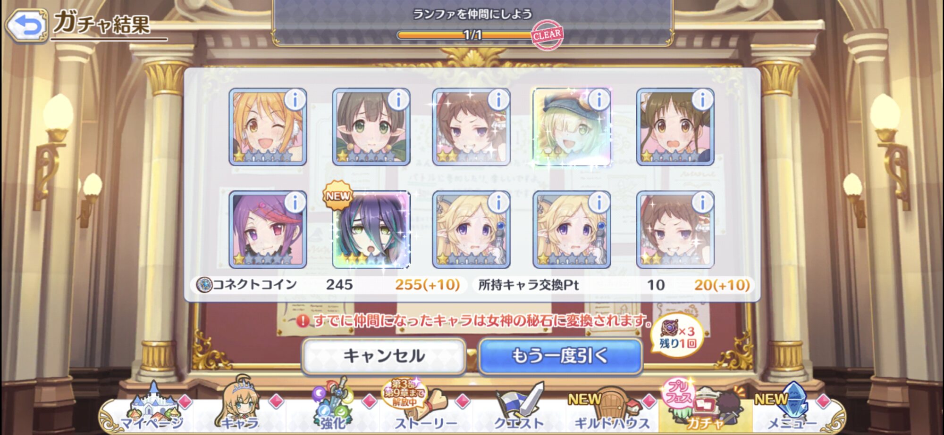Image resolution: width=944 pixels, height=435 pixels.
Task: Click もう一度引く to pull again
Action: click(560, 356)
